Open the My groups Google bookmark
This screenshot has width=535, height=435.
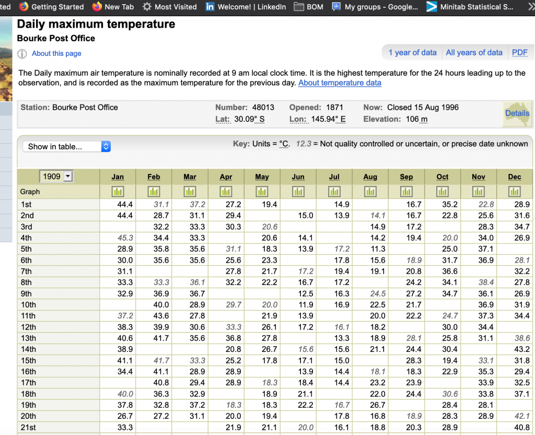(375, 7)
